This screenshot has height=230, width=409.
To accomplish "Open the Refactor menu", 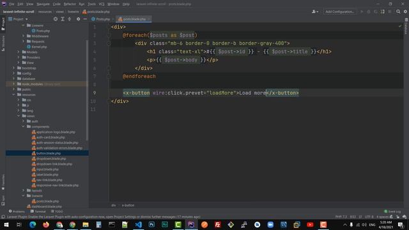I will [x=70, y=4].
